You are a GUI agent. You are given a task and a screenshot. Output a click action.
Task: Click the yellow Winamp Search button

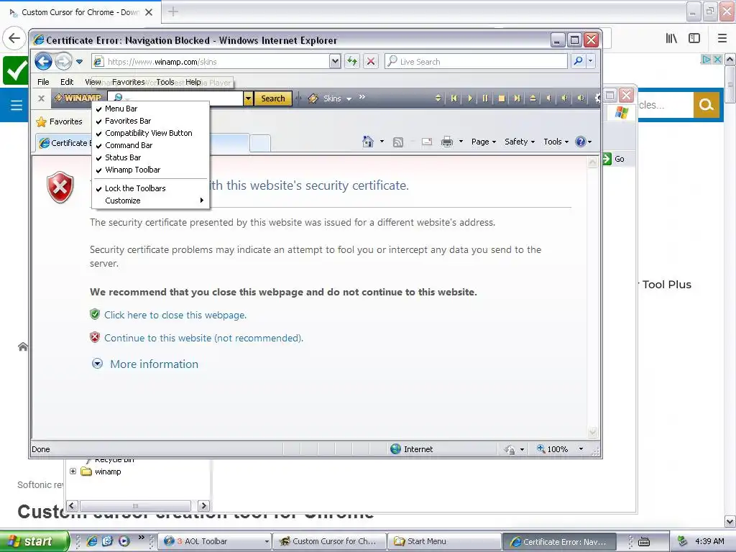point(273,98)
